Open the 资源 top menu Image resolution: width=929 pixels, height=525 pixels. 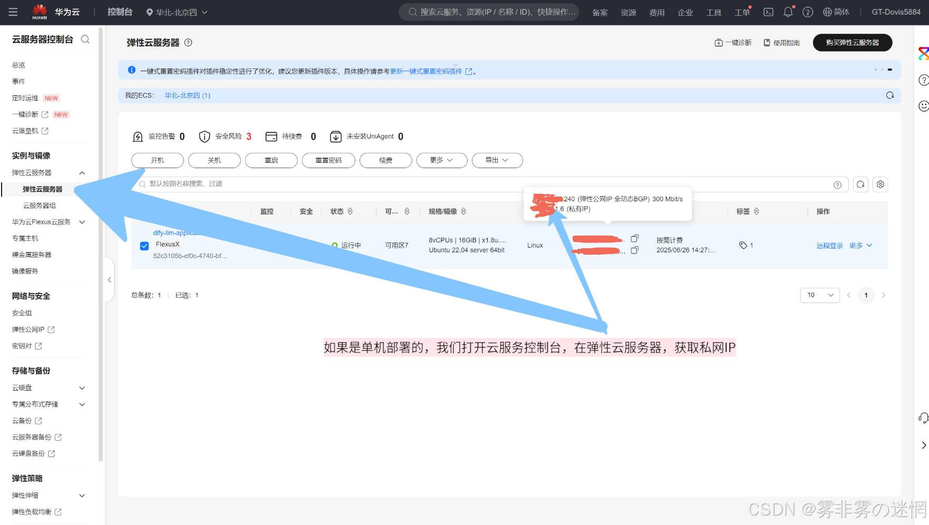(628, 12)
